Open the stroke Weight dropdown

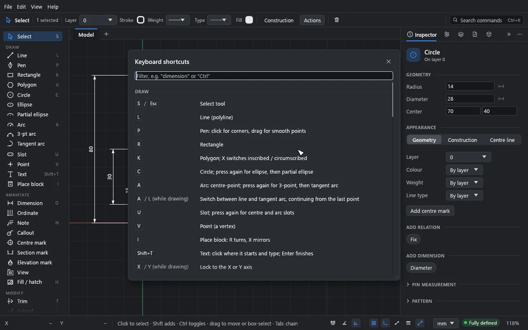pyautogui.click(x=177, y=20)
